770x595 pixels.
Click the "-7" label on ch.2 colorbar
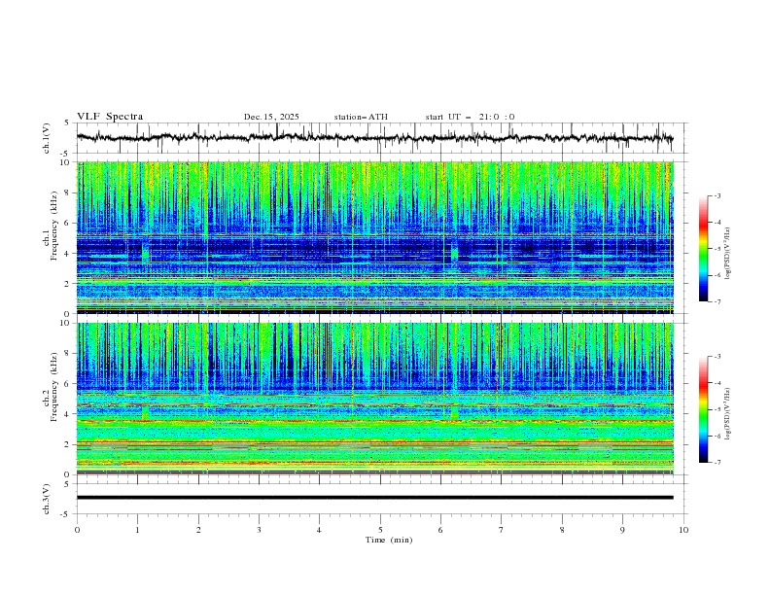717,463
